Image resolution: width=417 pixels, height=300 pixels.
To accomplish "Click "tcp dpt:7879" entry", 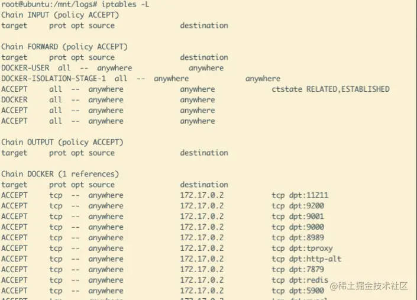I will coord(298,270).
